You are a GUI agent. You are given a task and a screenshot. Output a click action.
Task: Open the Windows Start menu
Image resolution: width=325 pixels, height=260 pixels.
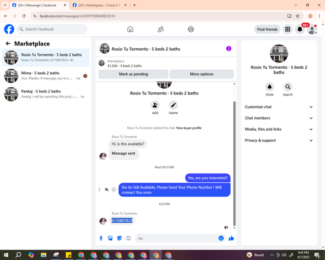tap(6, 255)
